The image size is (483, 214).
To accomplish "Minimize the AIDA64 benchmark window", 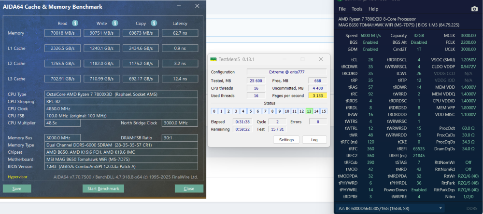I will pyautogui.click(x=179, y=6).
